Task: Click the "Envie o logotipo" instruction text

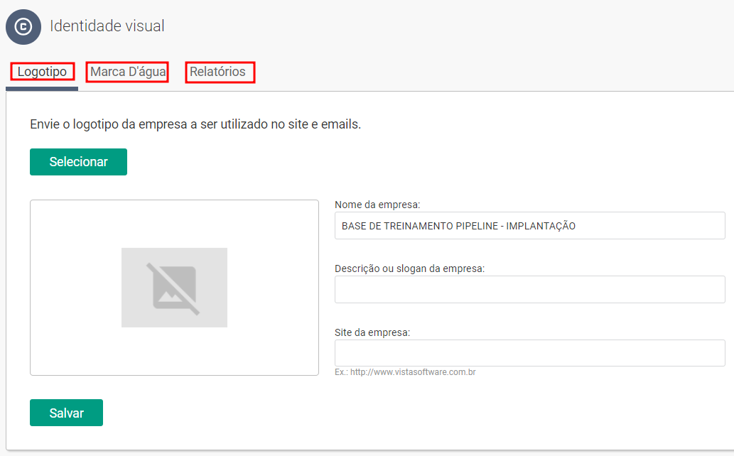Action: click(195, 124)
